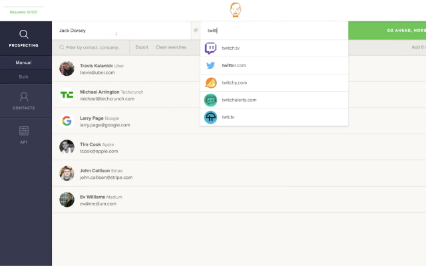Open Travis Kalanick's avatar photo

(x=67, y=68)
